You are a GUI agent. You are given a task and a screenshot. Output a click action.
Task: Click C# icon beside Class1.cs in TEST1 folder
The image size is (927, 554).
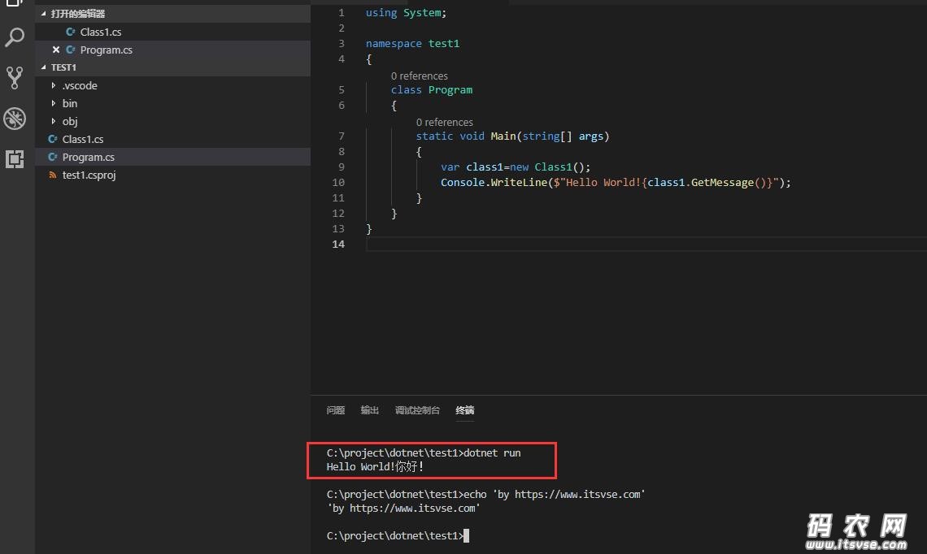point(53,139)
